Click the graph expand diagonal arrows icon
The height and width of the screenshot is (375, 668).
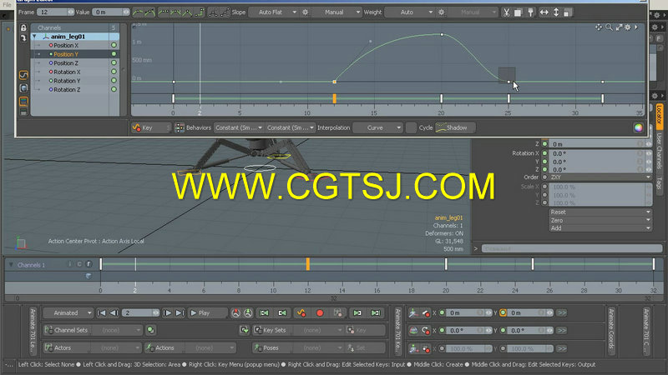click(619, 27)
